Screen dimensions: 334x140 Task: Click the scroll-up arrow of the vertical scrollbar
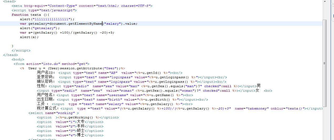tap(325, 2)
